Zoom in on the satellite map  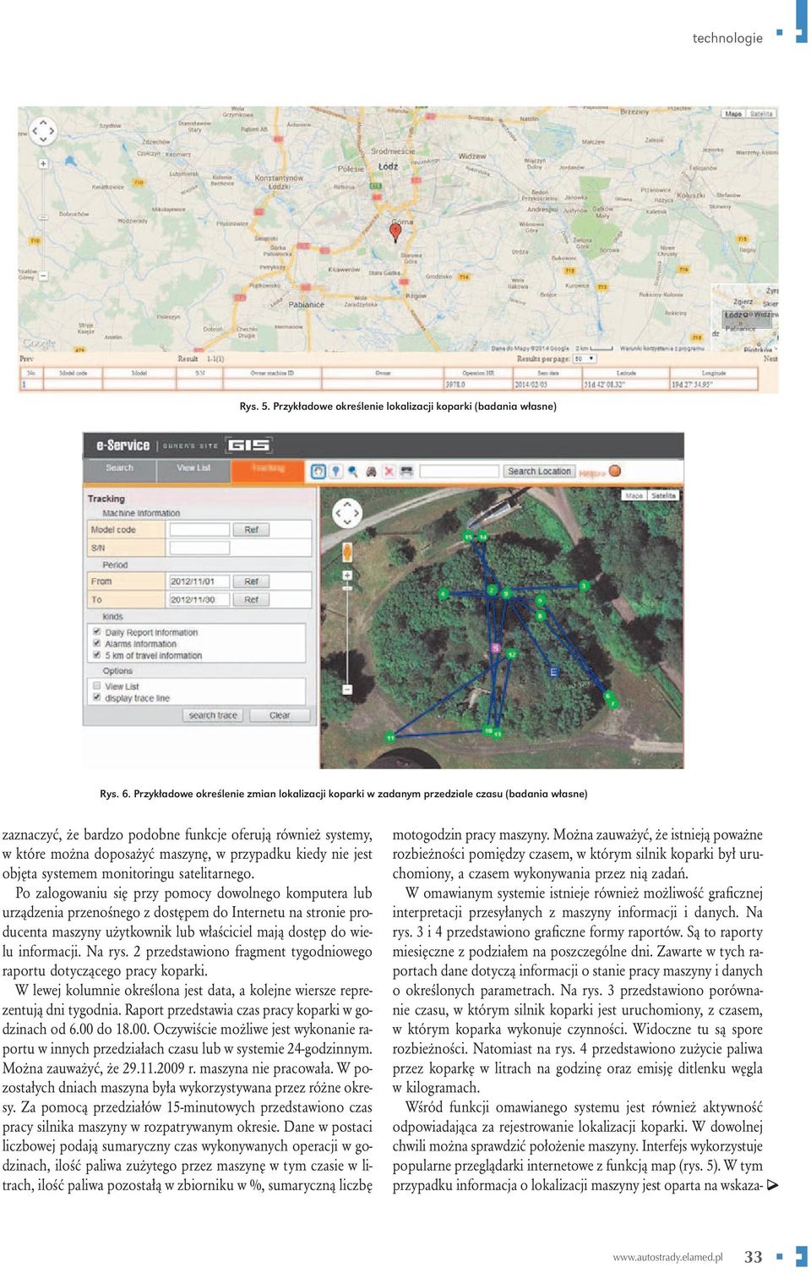[x=347, y=575]
